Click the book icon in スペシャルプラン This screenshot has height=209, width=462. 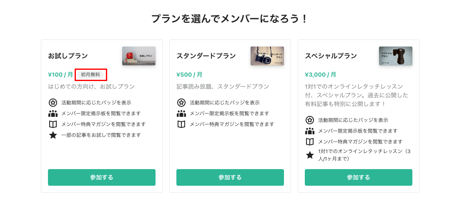pos(310,142)
